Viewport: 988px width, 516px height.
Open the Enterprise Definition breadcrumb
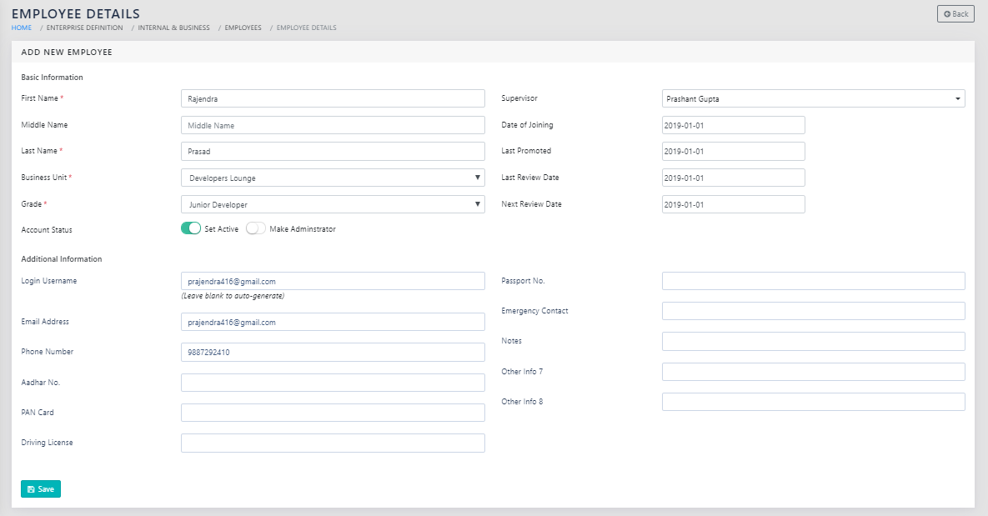point(84,28)
